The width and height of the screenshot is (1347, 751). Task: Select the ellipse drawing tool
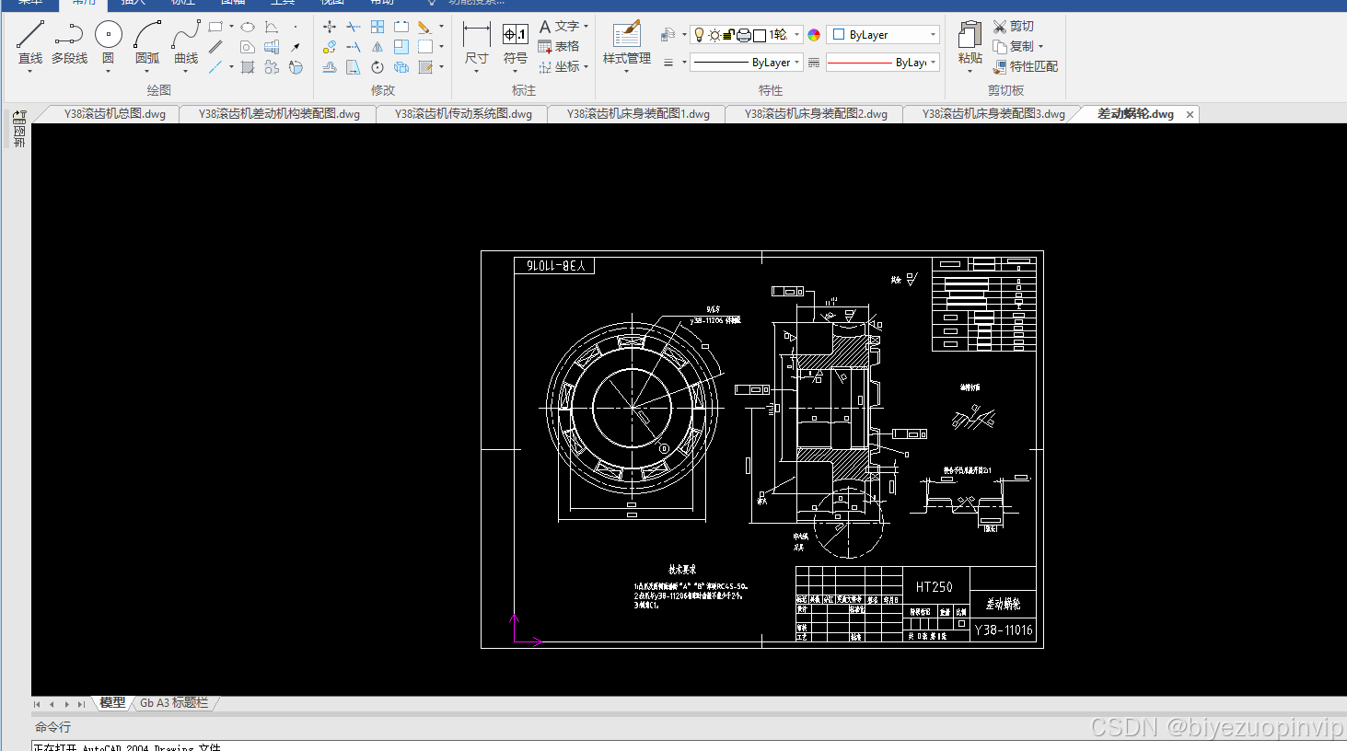[248, 27]
